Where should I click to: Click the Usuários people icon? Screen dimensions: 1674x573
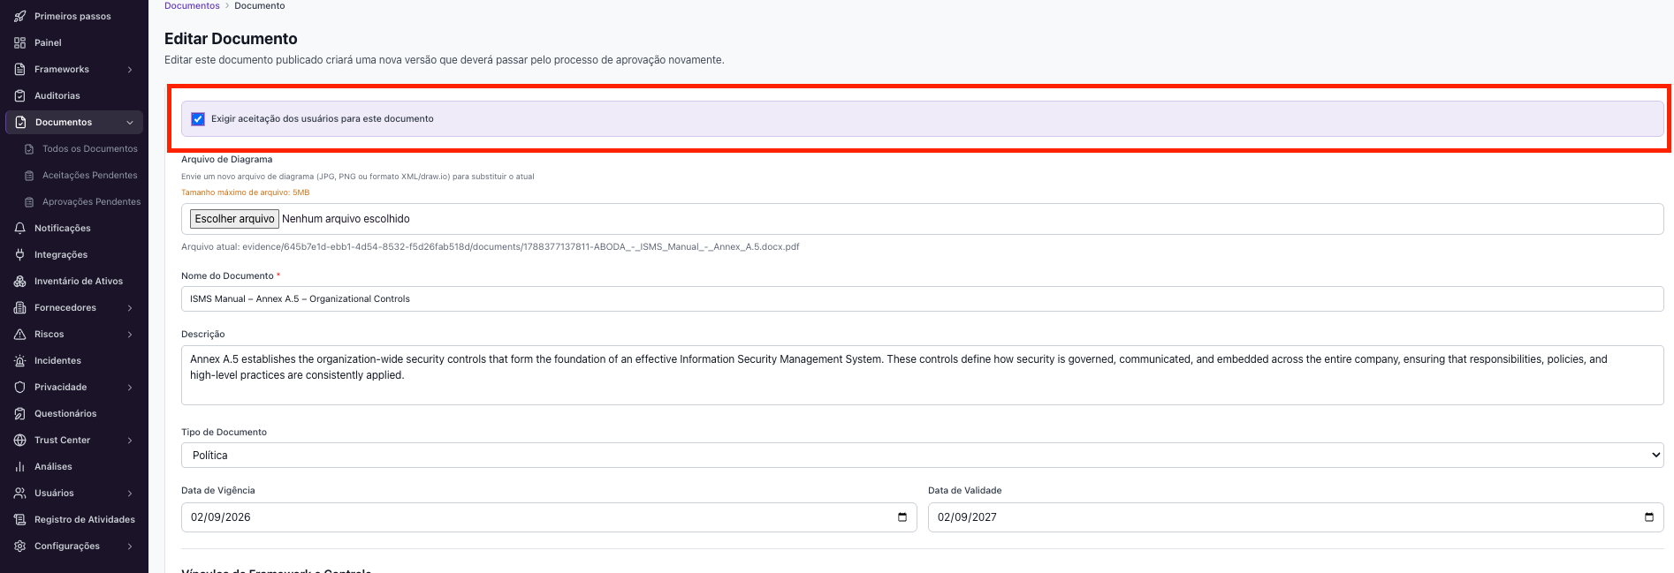pyautogui.click(x=19, y=493)
